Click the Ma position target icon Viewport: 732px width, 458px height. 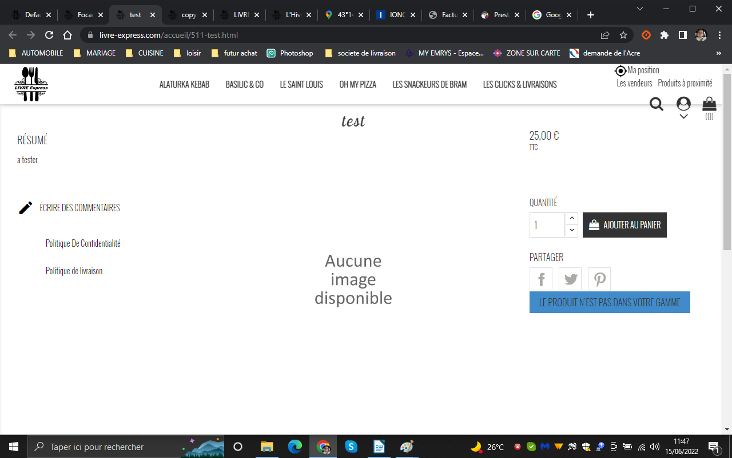[x=620, y=71]
